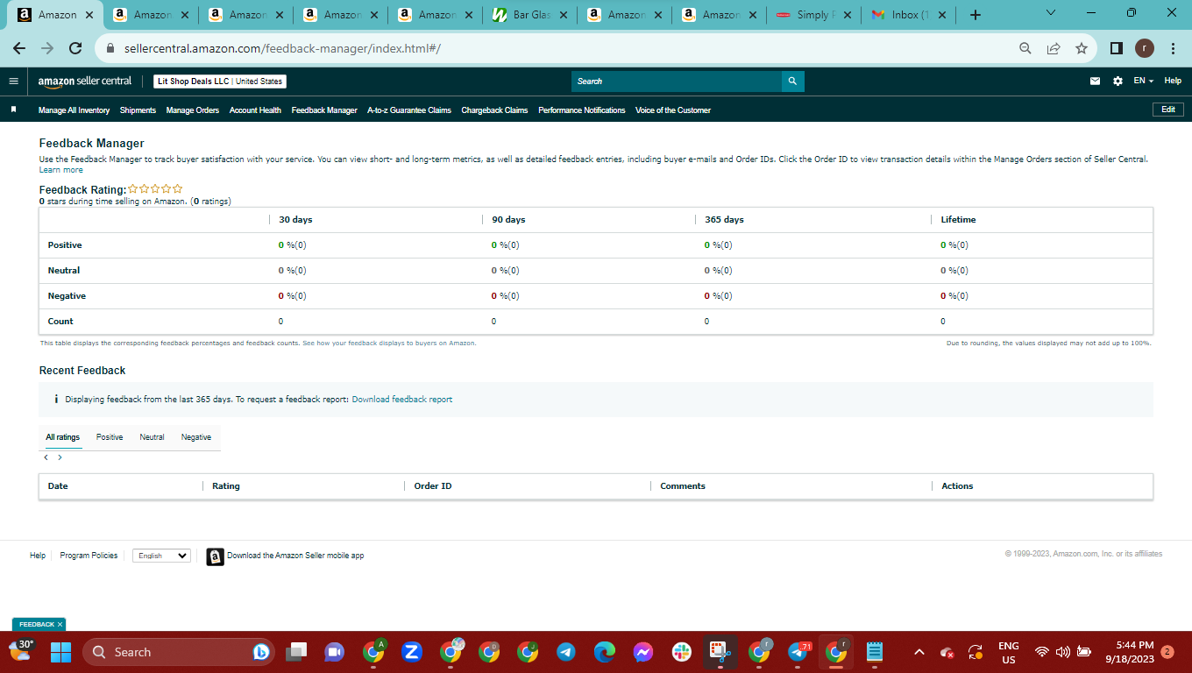This screenshot has width=1192, height=673.
Task: Open Microsoft Edge from the taskbar
Action: click(x=605, y=652)
